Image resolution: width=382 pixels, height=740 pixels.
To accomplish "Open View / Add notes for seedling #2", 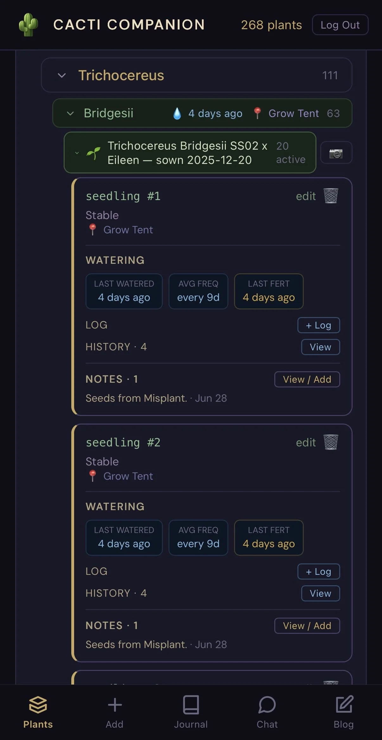I will [307, 626].
